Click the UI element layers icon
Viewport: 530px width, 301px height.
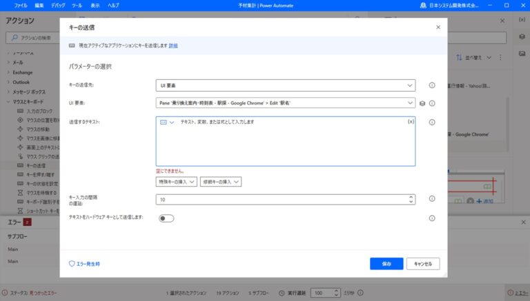(422, 103)
